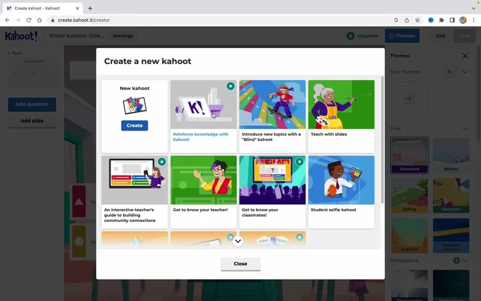Reload the page with browser refresh icon
The image size is (481, 301).
point(29,21)
